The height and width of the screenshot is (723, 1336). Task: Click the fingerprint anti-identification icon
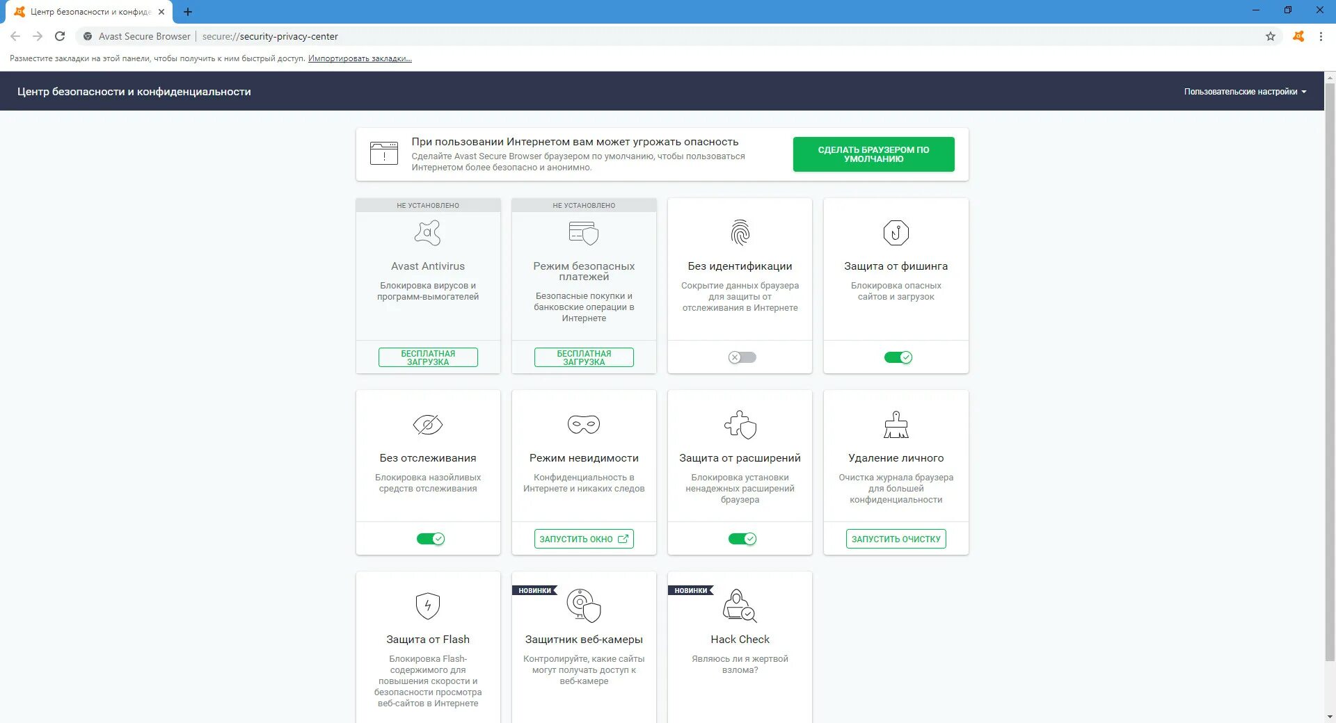[x=740, y=233]
